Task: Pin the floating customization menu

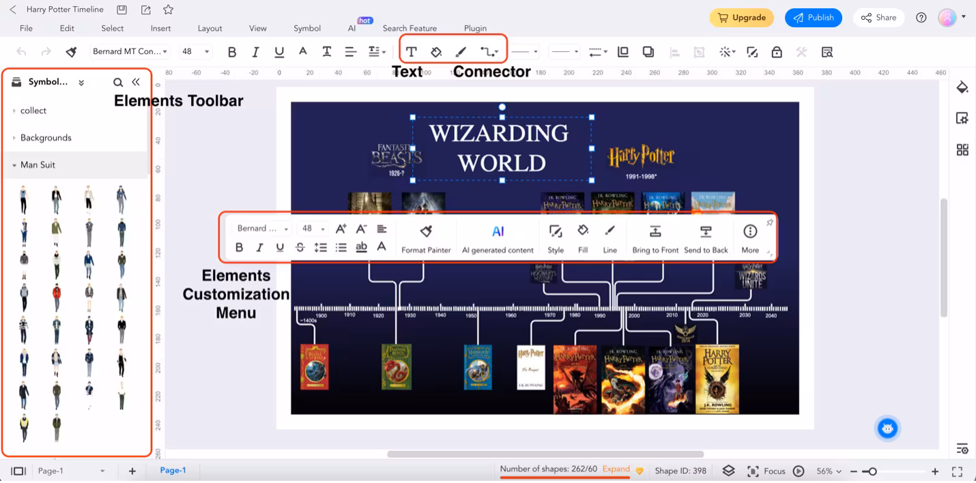Action: click(770, 222)
